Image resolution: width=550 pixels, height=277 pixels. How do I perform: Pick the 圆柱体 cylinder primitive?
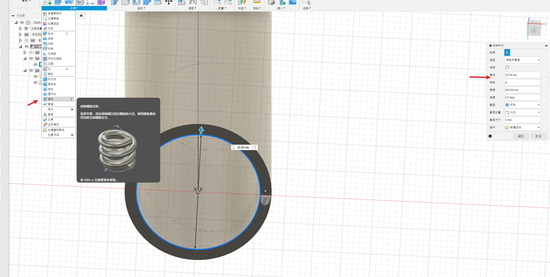pos(52,84)
